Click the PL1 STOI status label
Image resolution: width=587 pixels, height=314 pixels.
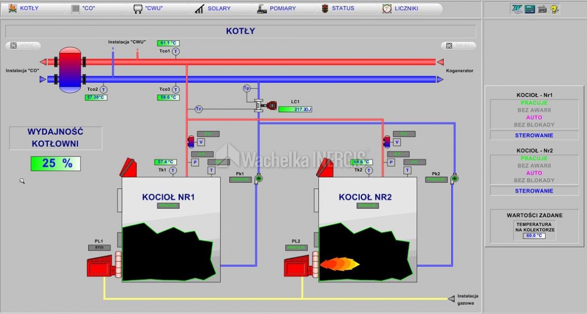pyautogui.click(x=99, y=248)
